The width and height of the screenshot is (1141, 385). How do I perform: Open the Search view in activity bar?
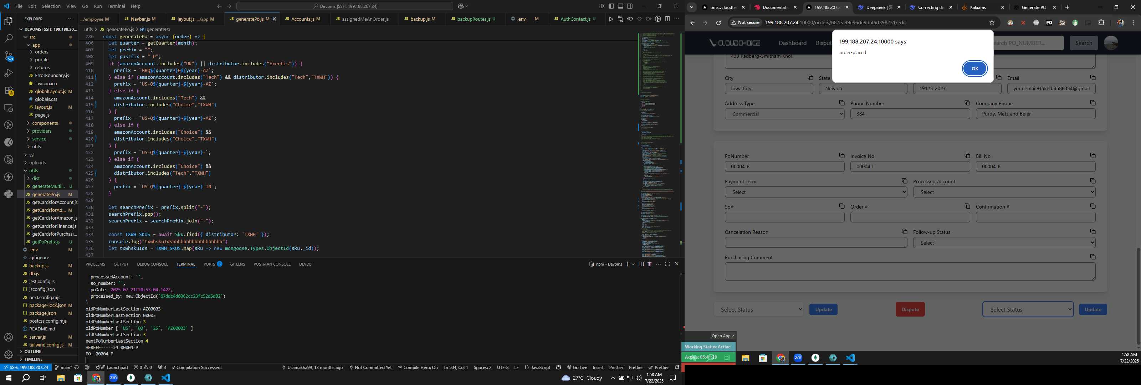coord(9,38)
